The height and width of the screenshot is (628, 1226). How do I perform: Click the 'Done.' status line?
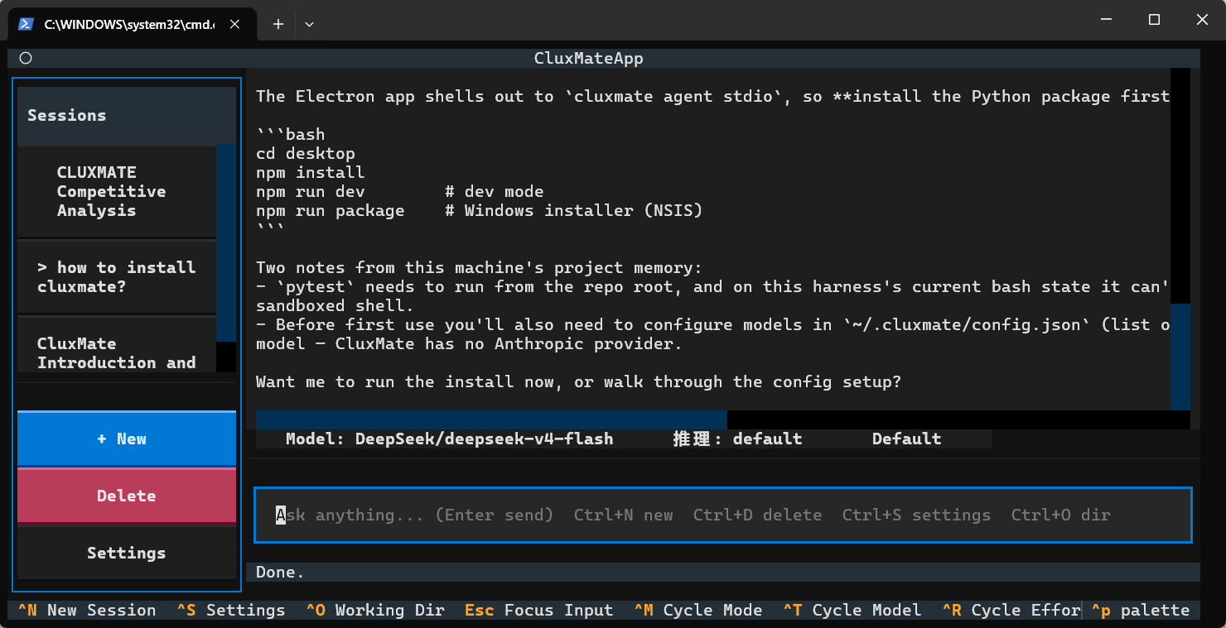[280, 572]
